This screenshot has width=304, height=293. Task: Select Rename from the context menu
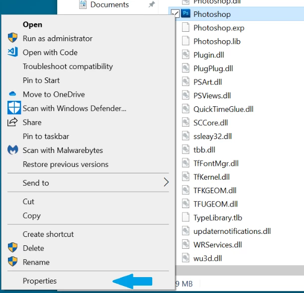point(36,262)
